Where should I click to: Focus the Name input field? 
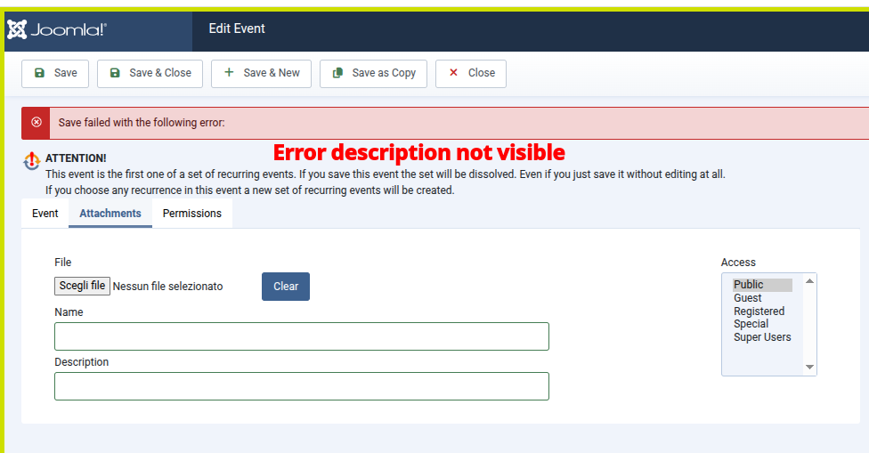click(302, 336)
